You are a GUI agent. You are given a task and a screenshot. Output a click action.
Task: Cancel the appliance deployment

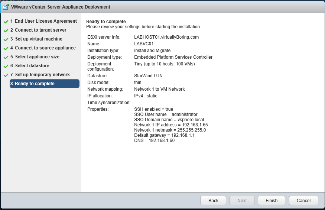303,200
